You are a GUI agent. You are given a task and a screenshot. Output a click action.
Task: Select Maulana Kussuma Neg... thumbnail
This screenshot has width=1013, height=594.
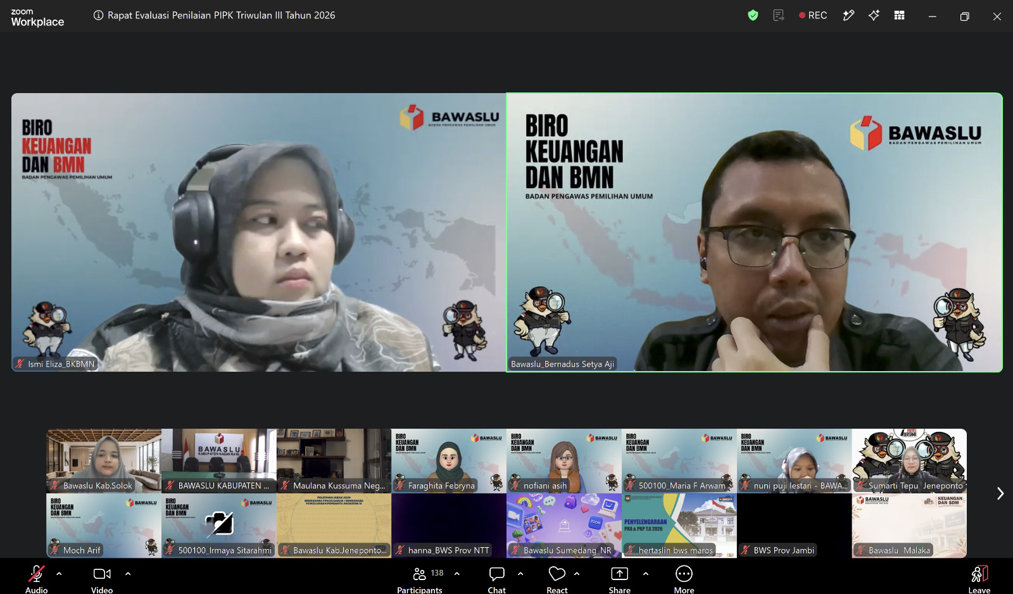334,461
